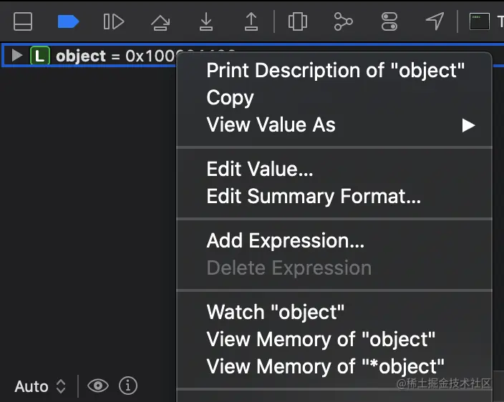Toggle the blue breakpoints activation button
504x402 pixels.
68,21
